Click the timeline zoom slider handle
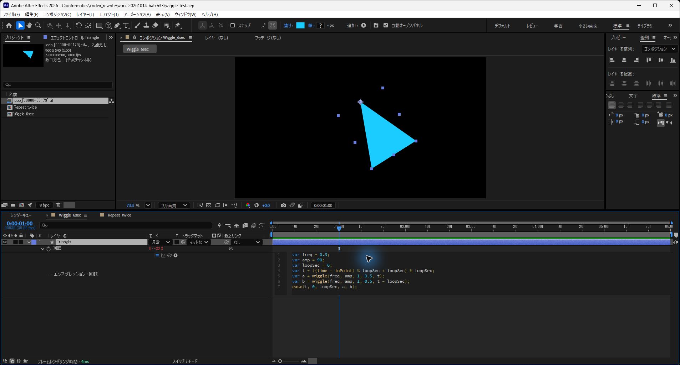The width and height of the screenshot is (680, 365). [x=280, y=361]
